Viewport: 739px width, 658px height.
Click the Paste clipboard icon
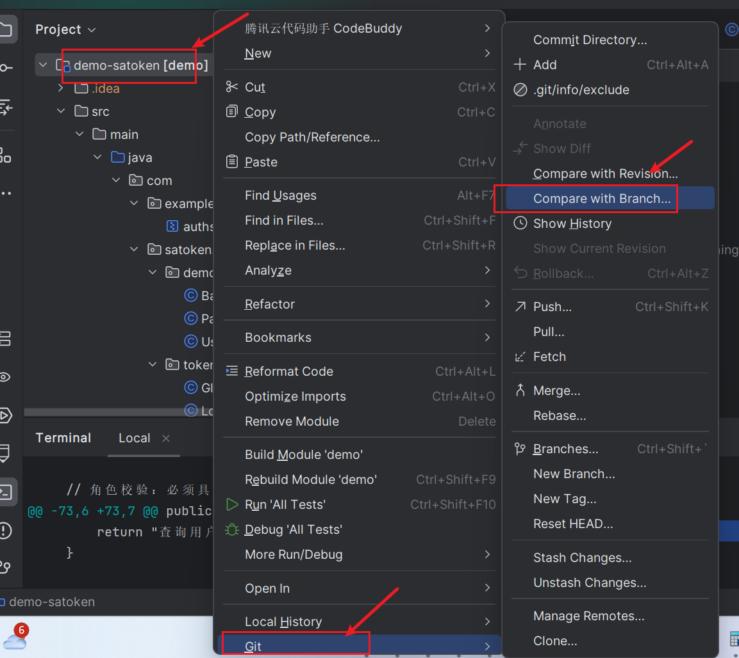231,161
